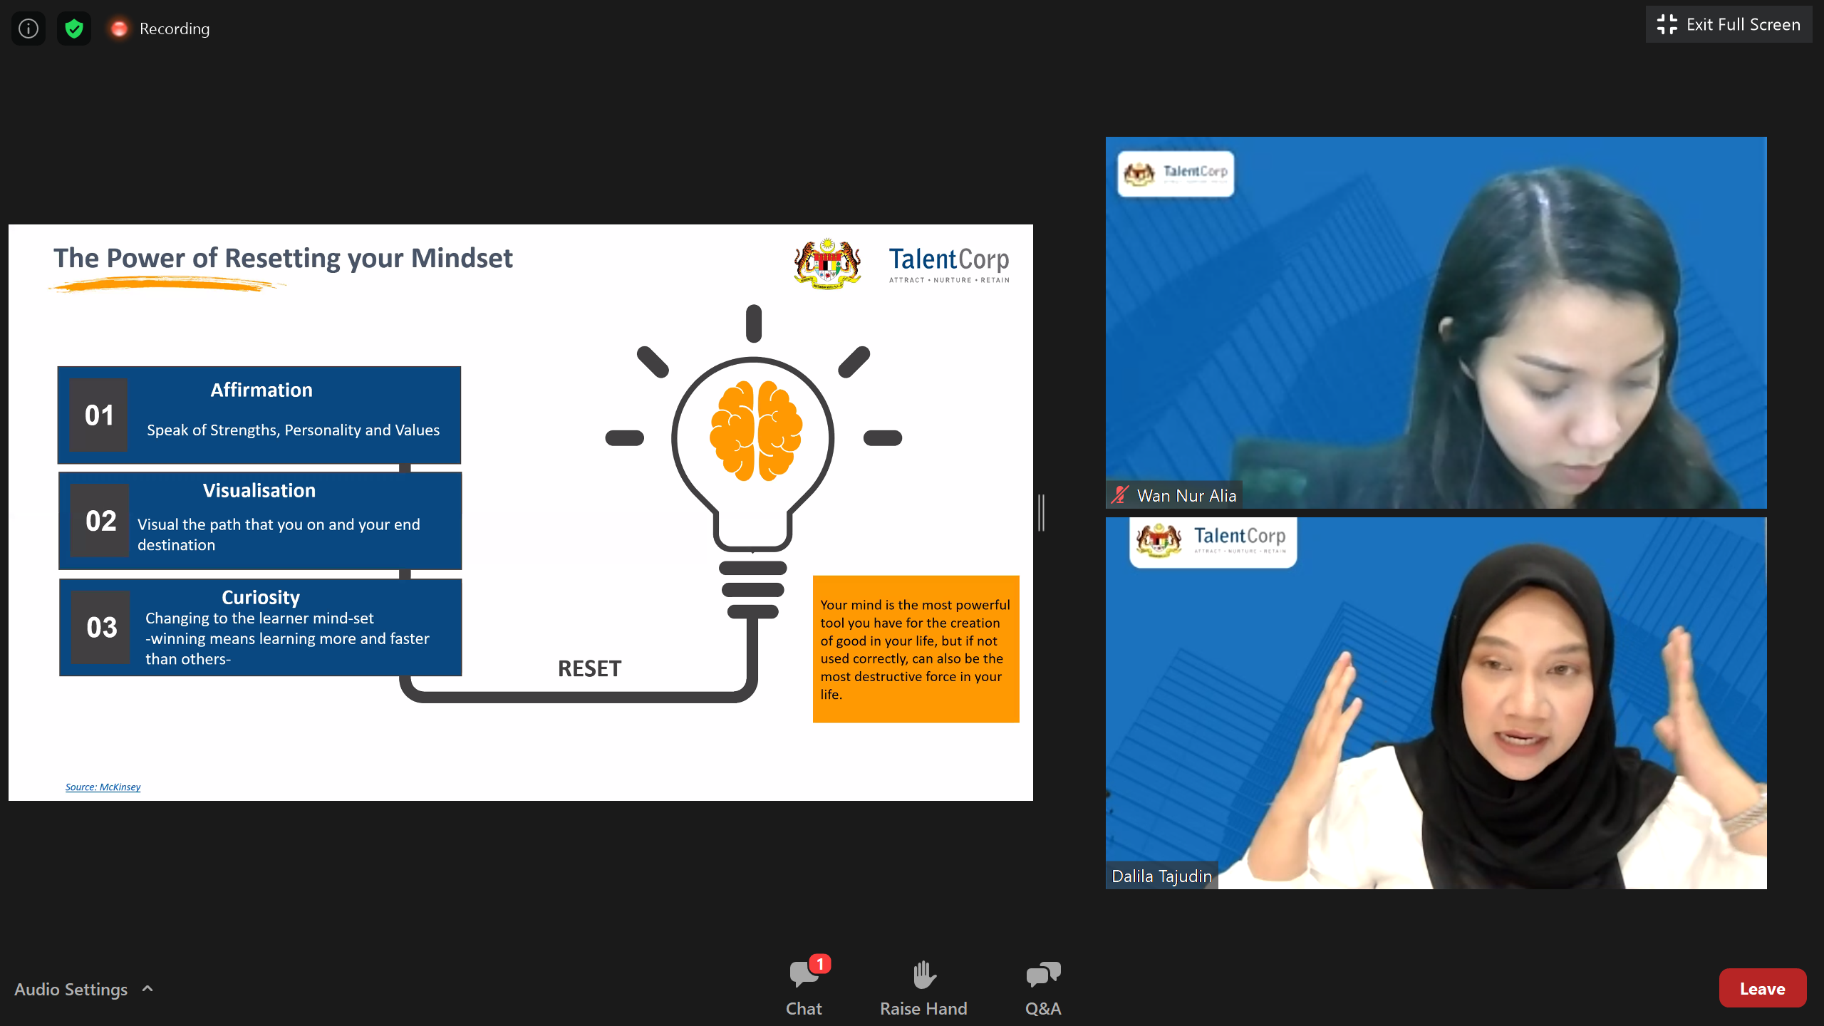Click Audio Settings caret arrow
This screenshot has width=1824, height=1026.
coord(147,988)
